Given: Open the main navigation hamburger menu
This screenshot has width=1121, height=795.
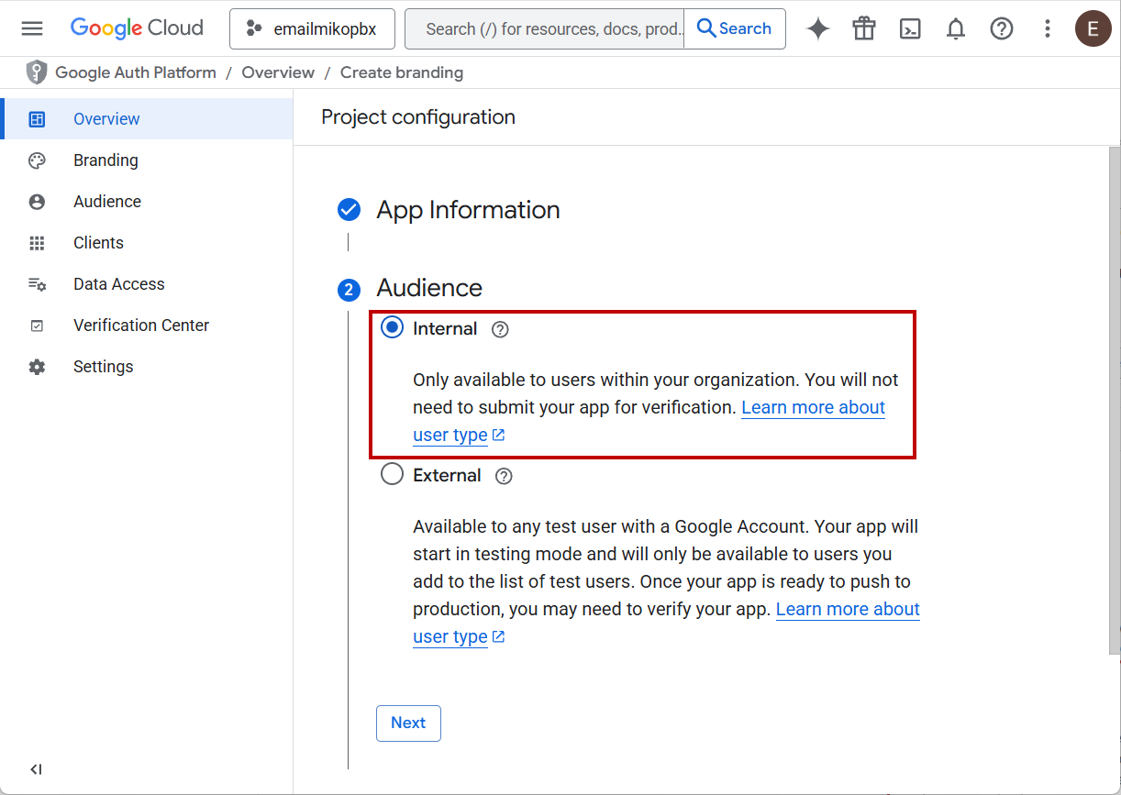Looking at the screenshot, I should click(32, 28).
